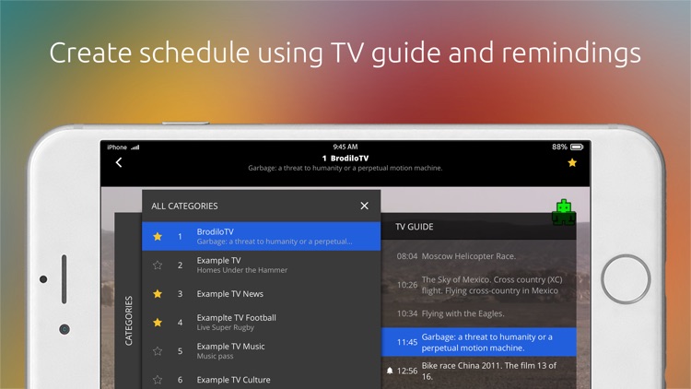This screenshot has height=389, width=691.
Task: Tap the back arrow in the header
Action: coord(119,162)
